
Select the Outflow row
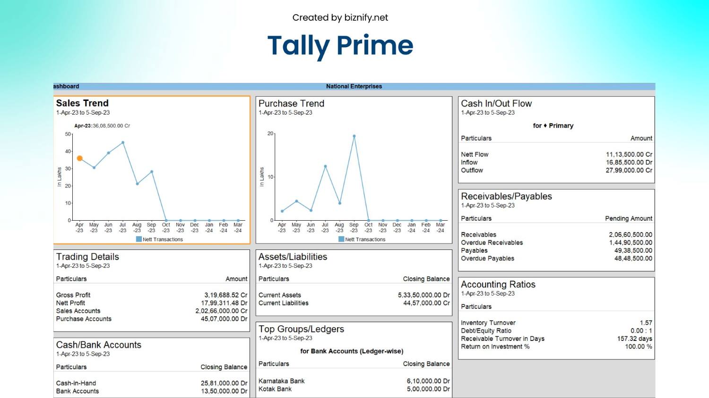pyautogui.click(x=556, y=171)
